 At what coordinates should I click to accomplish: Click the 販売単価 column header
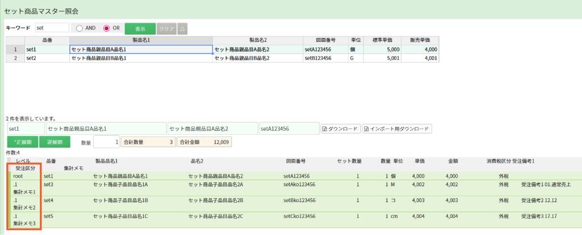pos(419,41)
